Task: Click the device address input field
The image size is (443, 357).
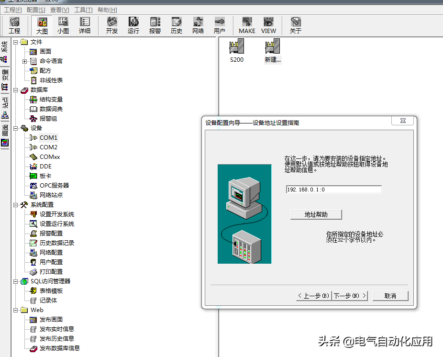Action: [334, 190]
